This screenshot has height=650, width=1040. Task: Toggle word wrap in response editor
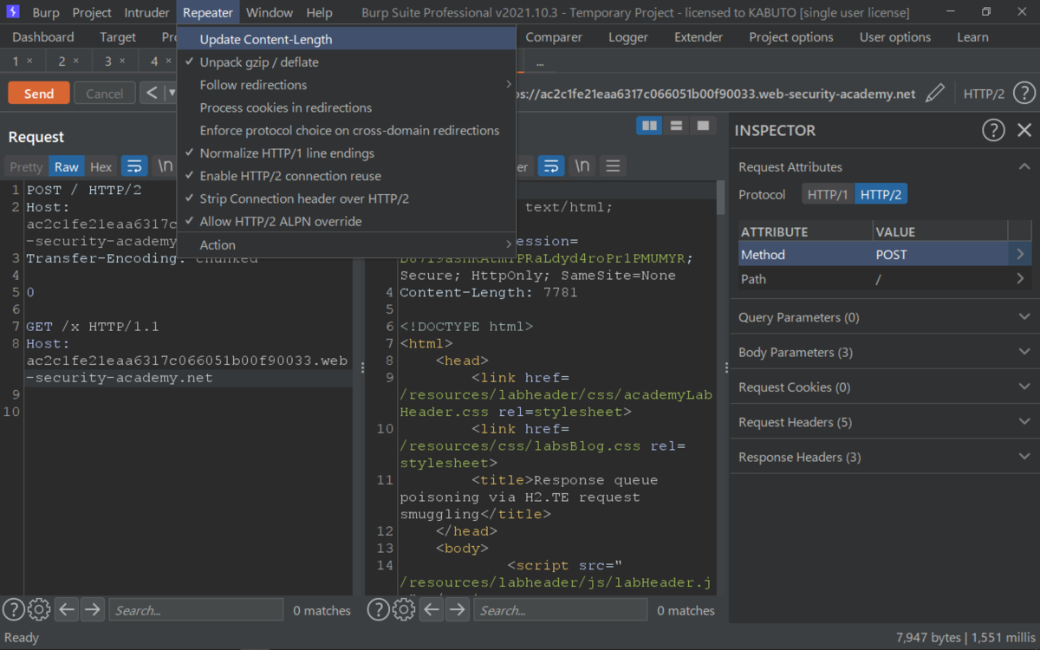tap(551, 166)
